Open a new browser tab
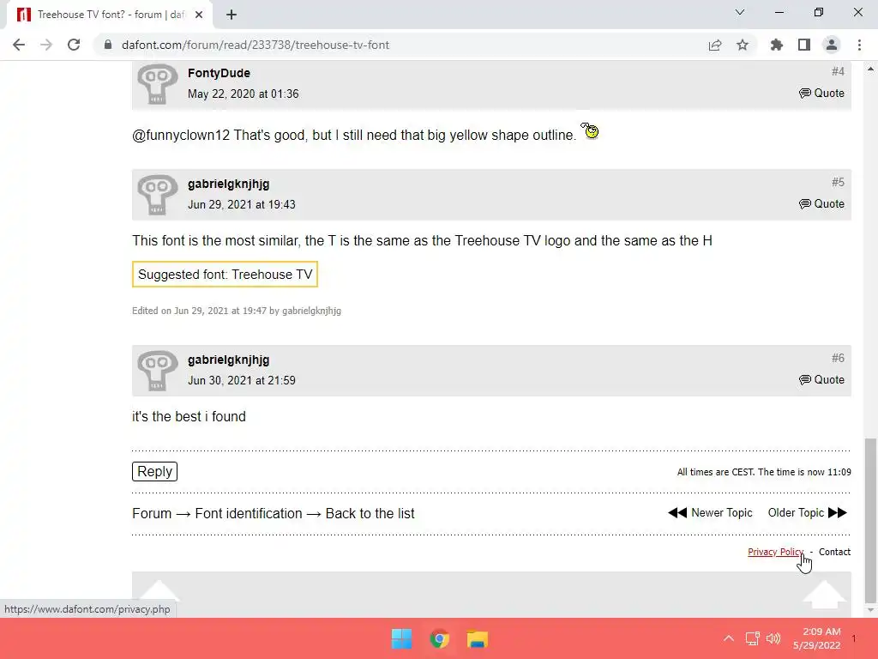 coord(232,15)
